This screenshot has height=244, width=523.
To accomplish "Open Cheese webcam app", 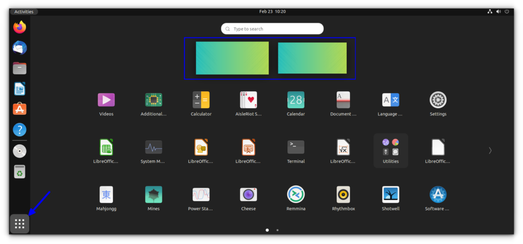I will [x=249, y=194].
